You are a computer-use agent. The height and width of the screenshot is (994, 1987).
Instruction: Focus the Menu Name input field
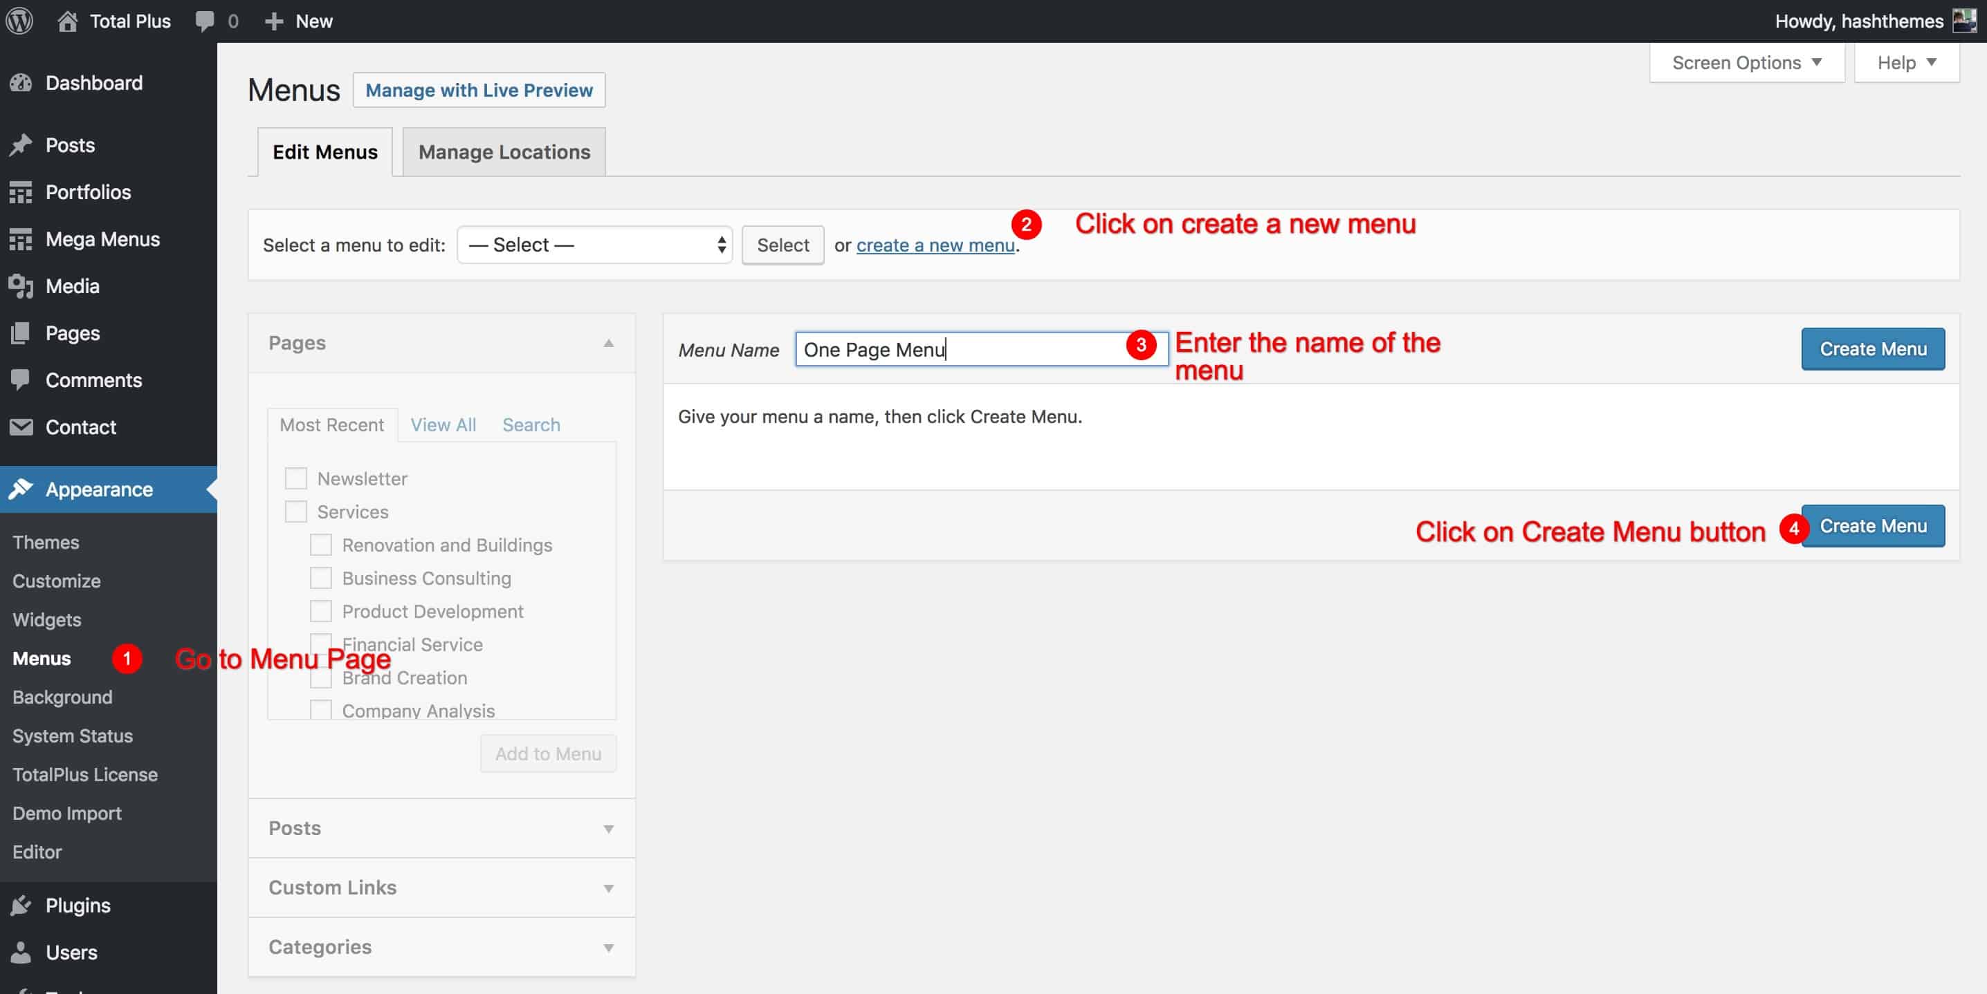[982, 349]
